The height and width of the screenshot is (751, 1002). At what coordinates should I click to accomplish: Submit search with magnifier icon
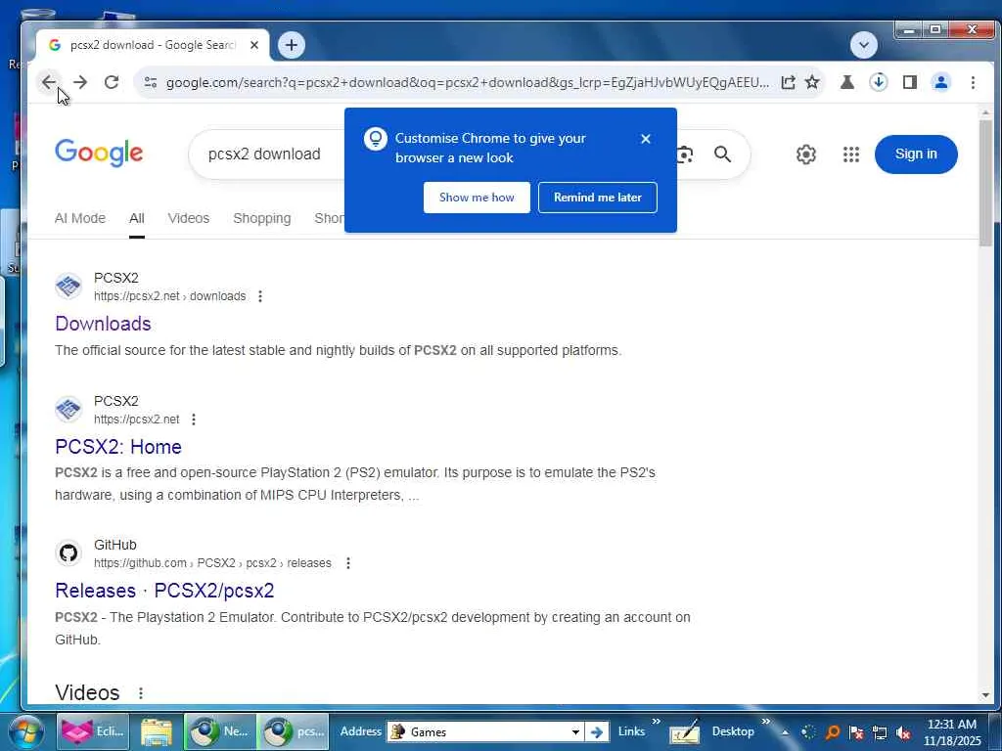[x=722, y=154]
